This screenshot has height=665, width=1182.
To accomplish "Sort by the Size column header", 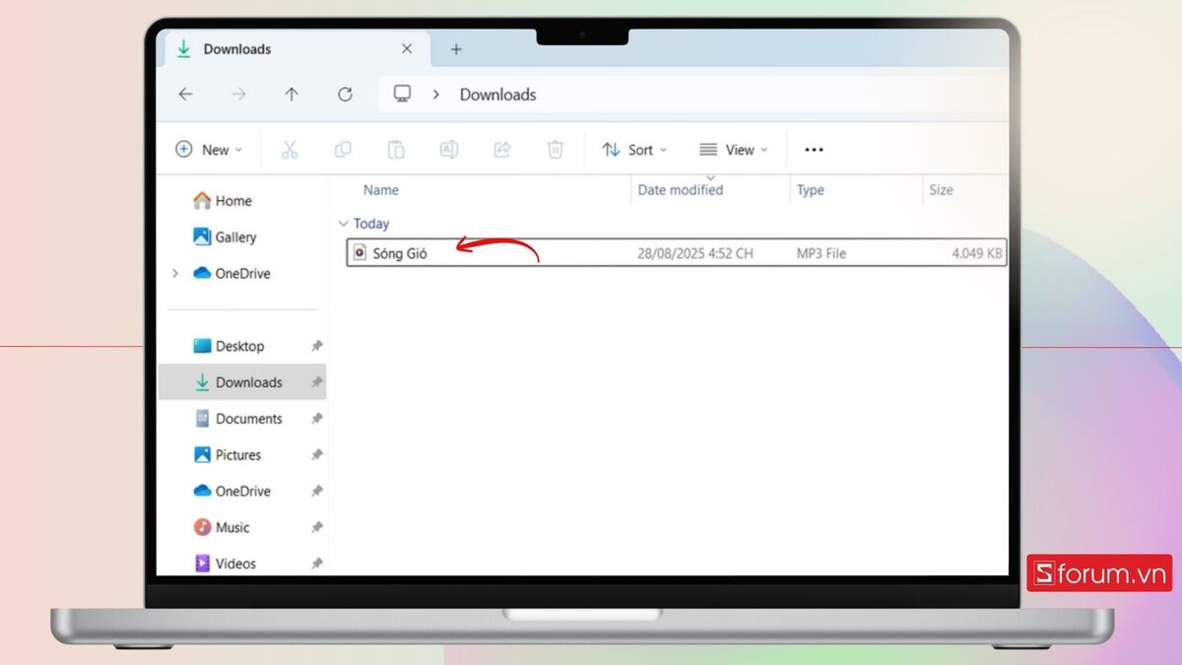I will (941, 190).
